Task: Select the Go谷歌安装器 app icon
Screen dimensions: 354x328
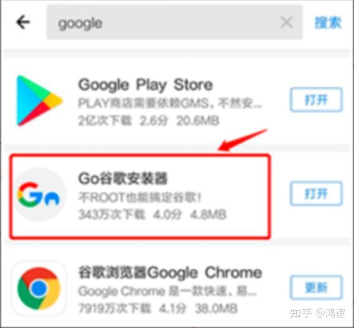Action: tap(40, 194)
